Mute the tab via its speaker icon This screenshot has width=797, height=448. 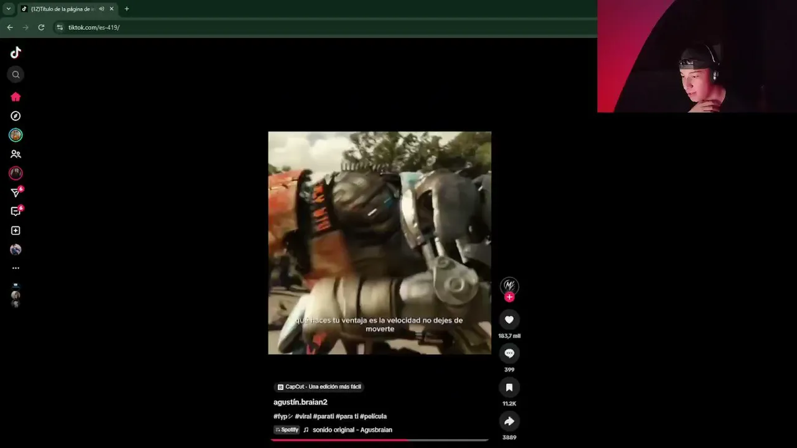click(101, 9)
